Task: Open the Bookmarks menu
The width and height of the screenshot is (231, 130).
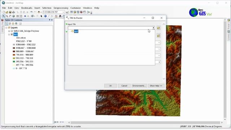Action: [27, 8]
